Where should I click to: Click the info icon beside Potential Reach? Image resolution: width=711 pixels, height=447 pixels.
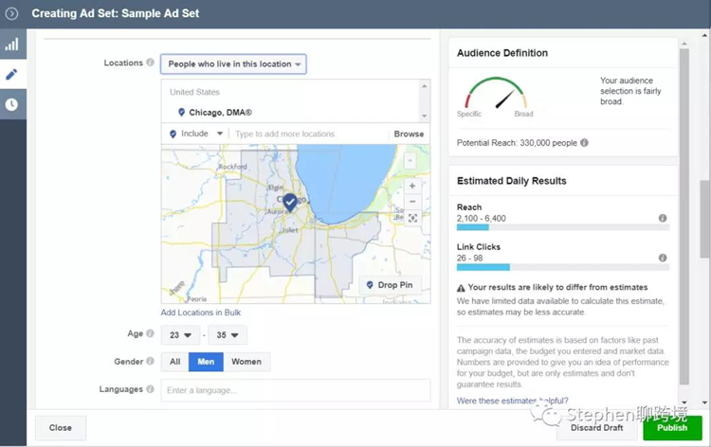coord(584,143)
